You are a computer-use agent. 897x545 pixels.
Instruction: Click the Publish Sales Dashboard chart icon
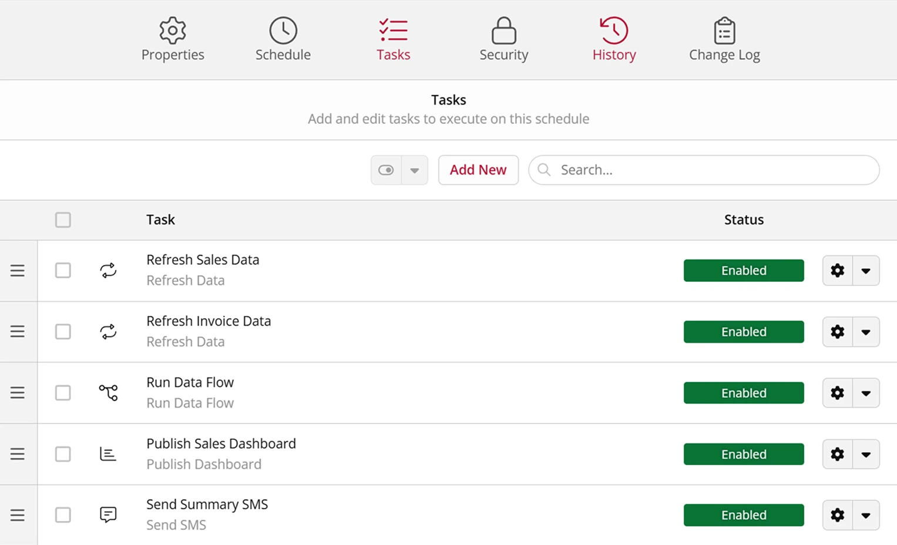point(108,454)
